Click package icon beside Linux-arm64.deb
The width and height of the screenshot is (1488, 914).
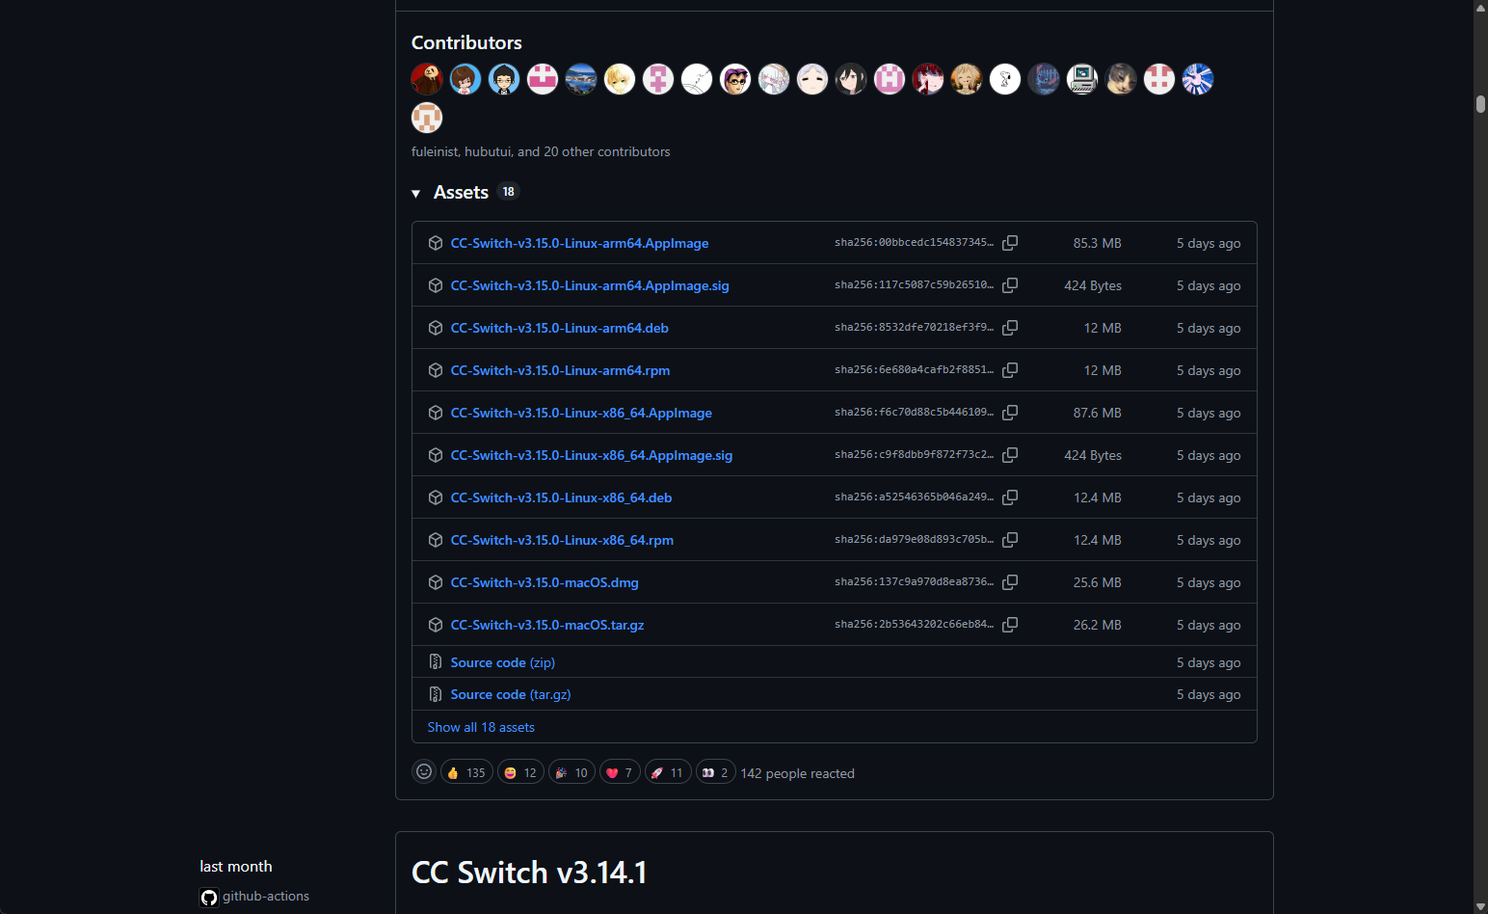point(436,328)
